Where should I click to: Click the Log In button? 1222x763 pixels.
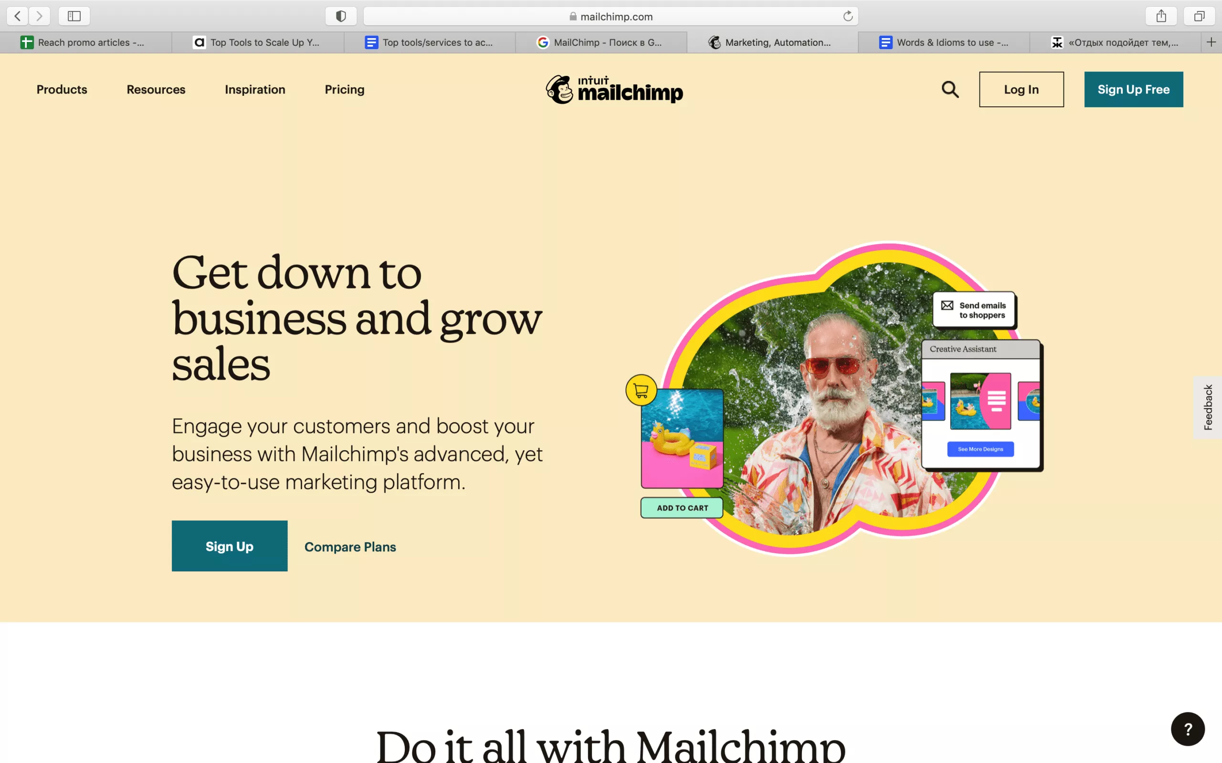point(1021,89)
